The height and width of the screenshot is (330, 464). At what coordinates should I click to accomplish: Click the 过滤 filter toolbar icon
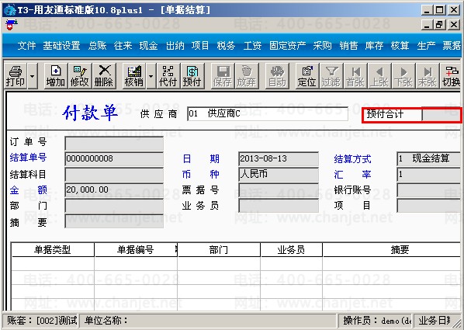tap(331, 76)
